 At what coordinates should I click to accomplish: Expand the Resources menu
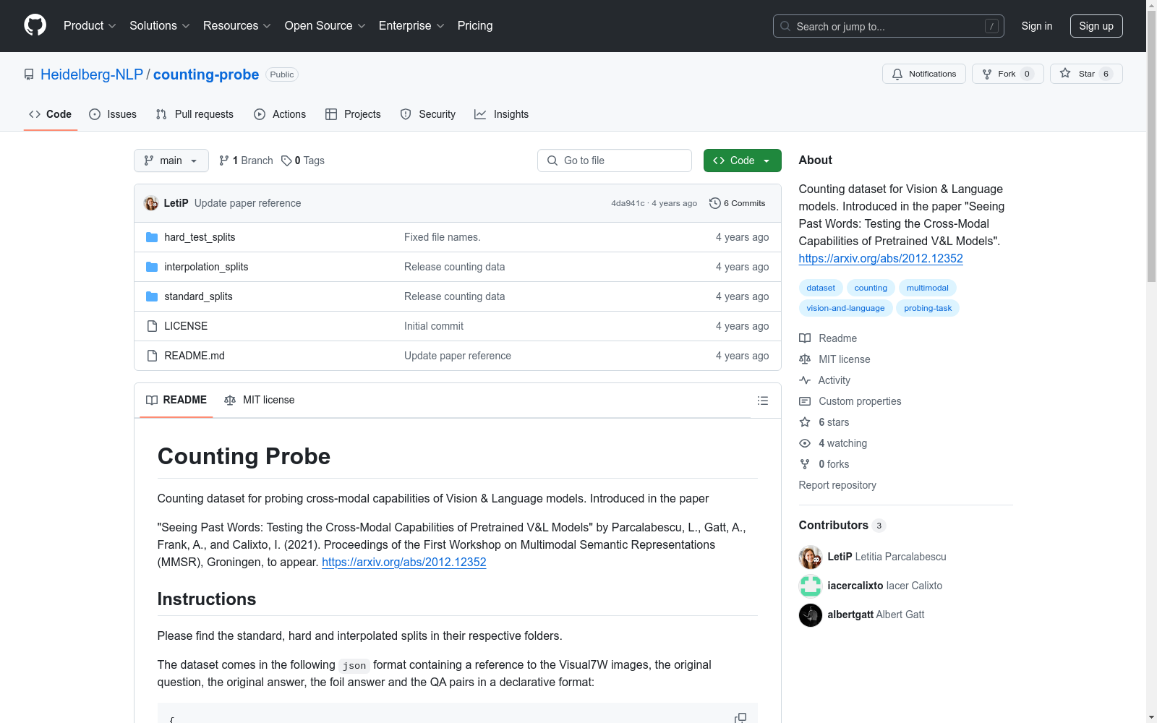coord(237,25)
